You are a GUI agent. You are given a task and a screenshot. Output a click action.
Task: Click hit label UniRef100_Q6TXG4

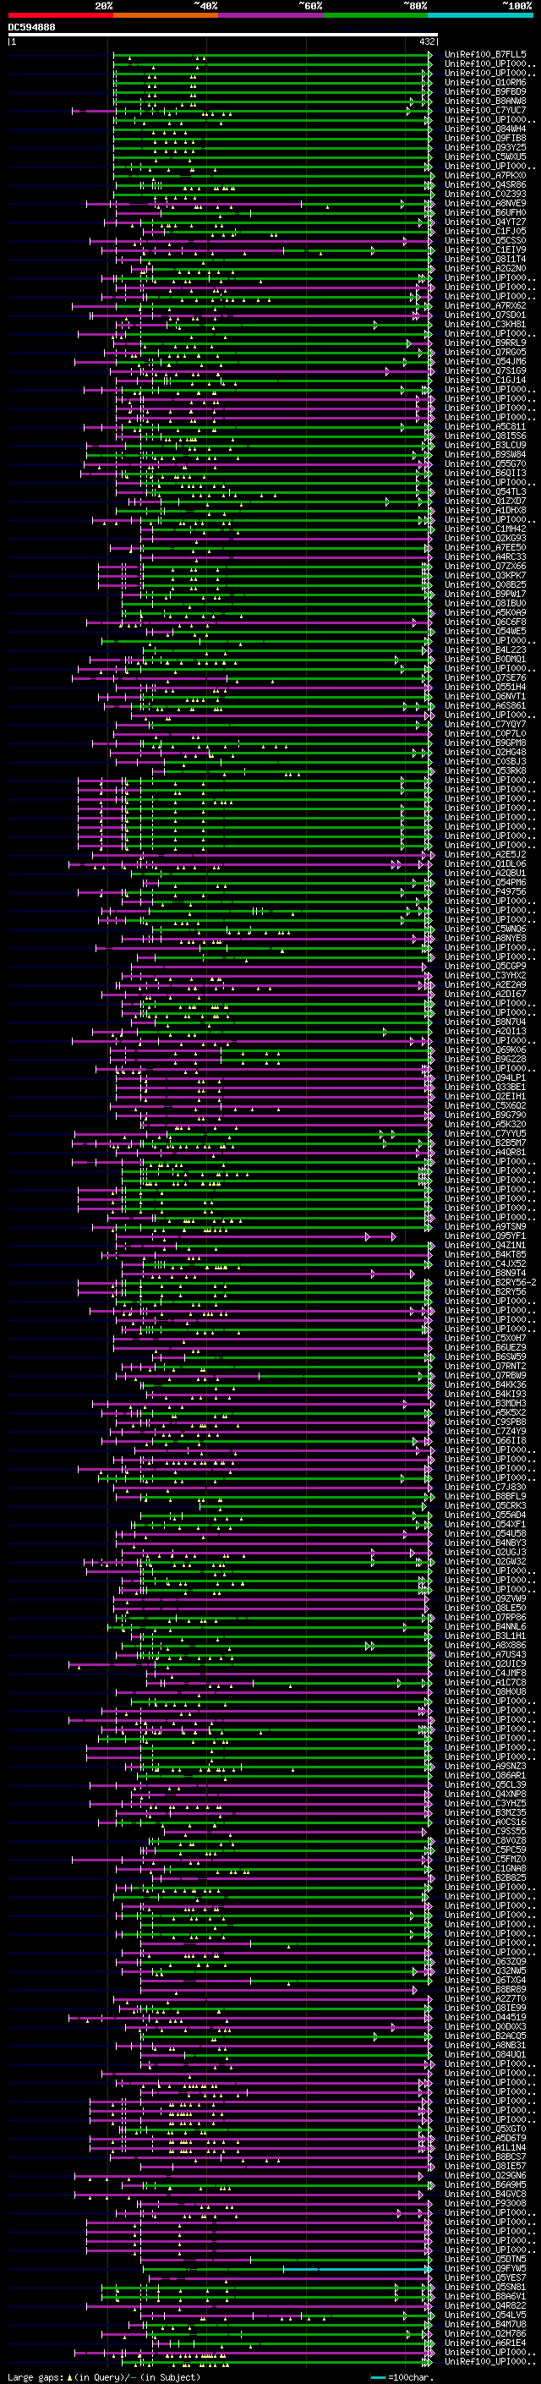point(485,1980)
